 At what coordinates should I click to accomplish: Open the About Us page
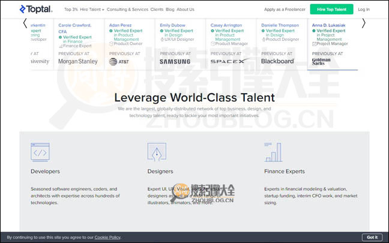point(185,10)
